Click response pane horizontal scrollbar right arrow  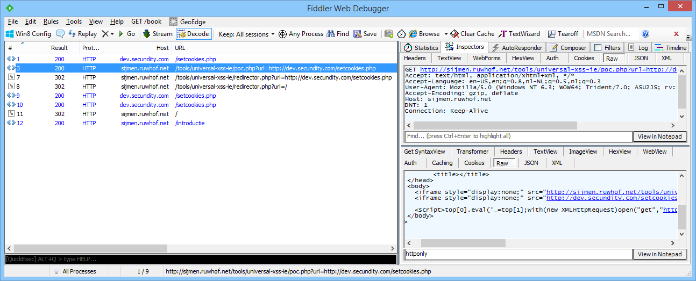click(673, 243)
